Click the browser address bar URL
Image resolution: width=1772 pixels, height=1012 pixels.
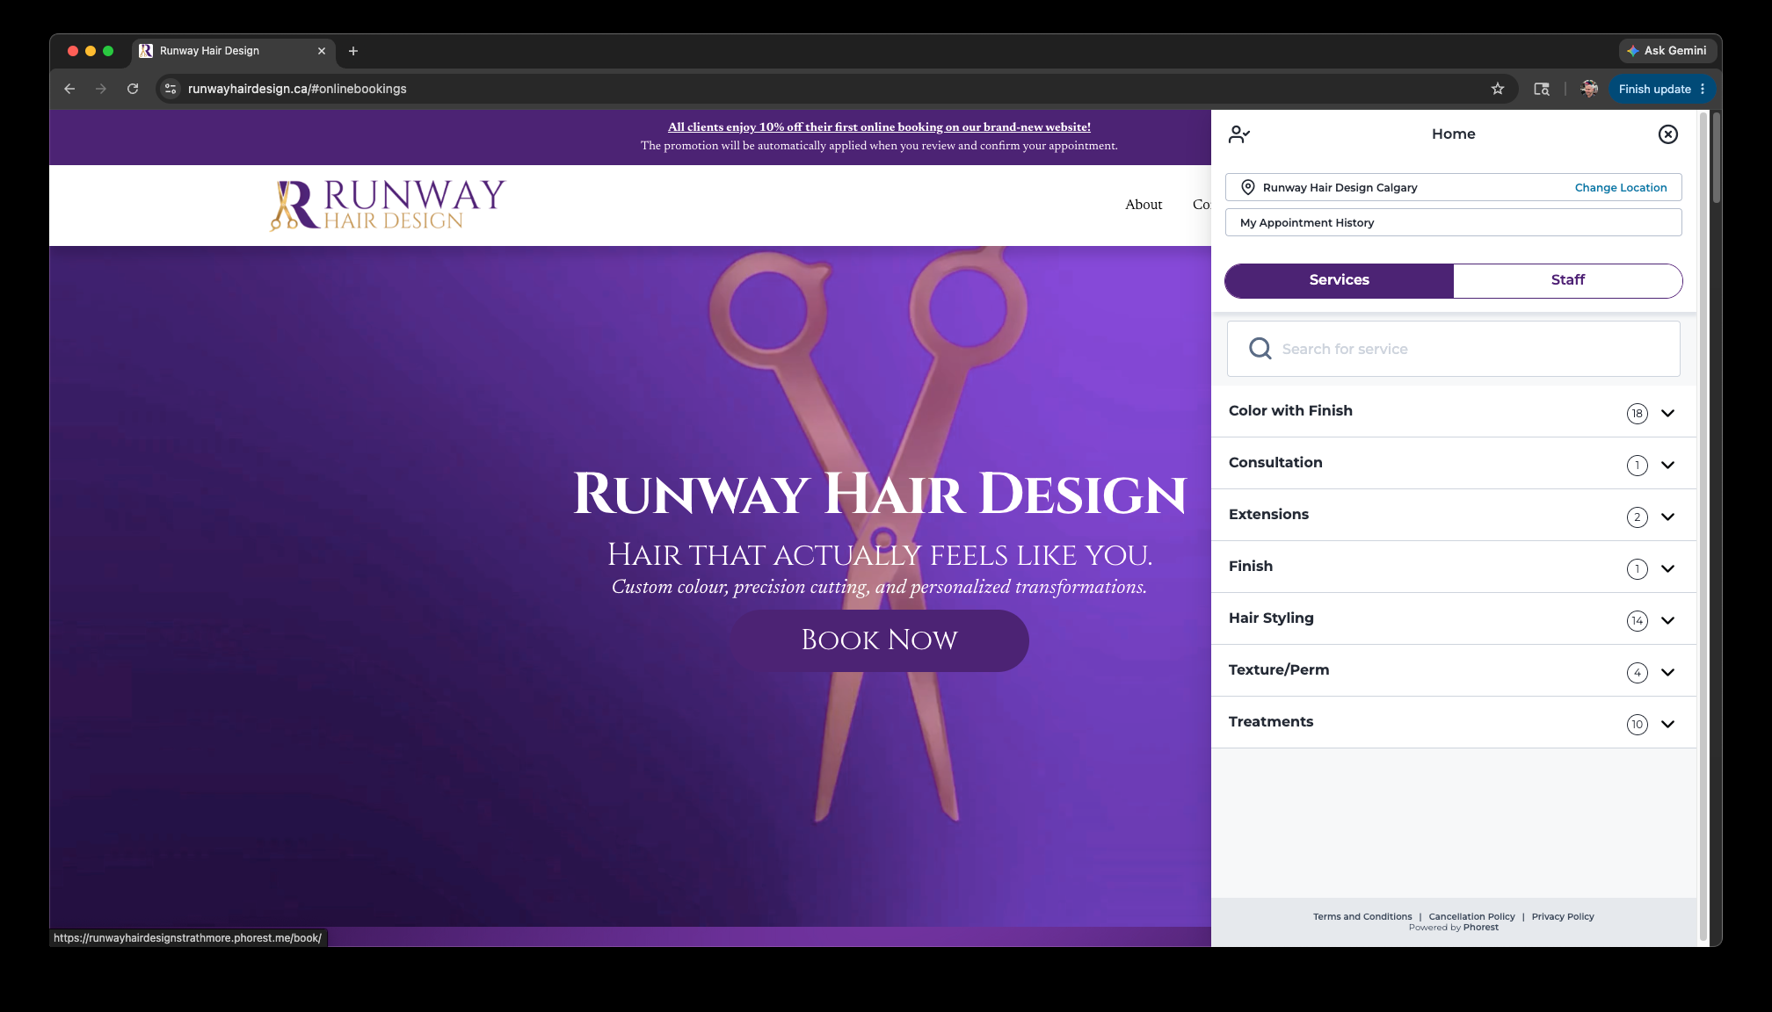(297, 89)
